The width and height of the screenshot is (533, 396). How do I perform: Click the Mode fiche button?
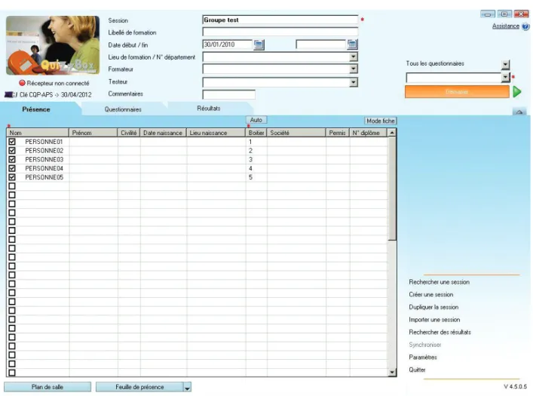[x=381, y=121]
